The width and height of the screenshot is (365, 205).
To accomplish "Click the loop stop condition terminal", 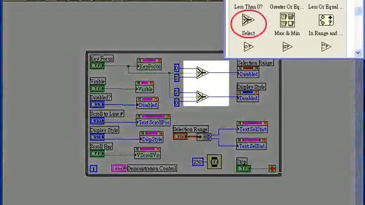I will pos(273,169).
